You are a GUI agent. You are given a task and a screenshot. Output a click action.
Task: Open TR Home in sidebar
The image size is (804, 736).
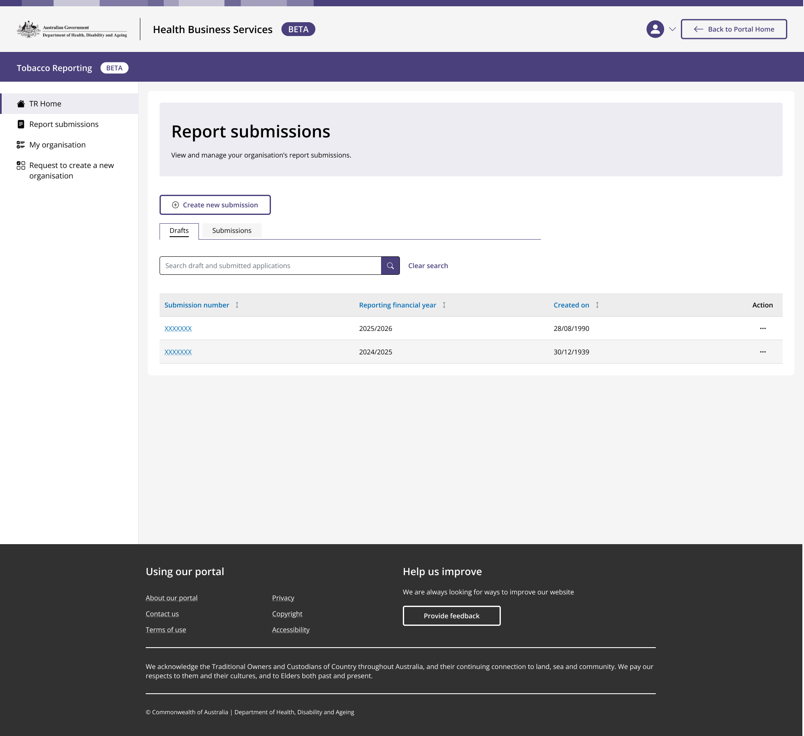pyautogui.click(x=69, y=104)
